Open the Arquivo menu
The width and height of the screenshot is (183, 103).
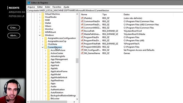pos(31,7)
